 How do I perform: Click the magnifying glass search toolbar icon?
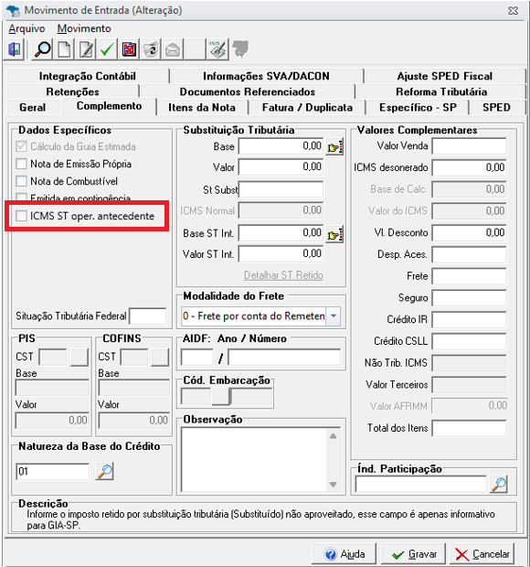click(x=42, y=49)
